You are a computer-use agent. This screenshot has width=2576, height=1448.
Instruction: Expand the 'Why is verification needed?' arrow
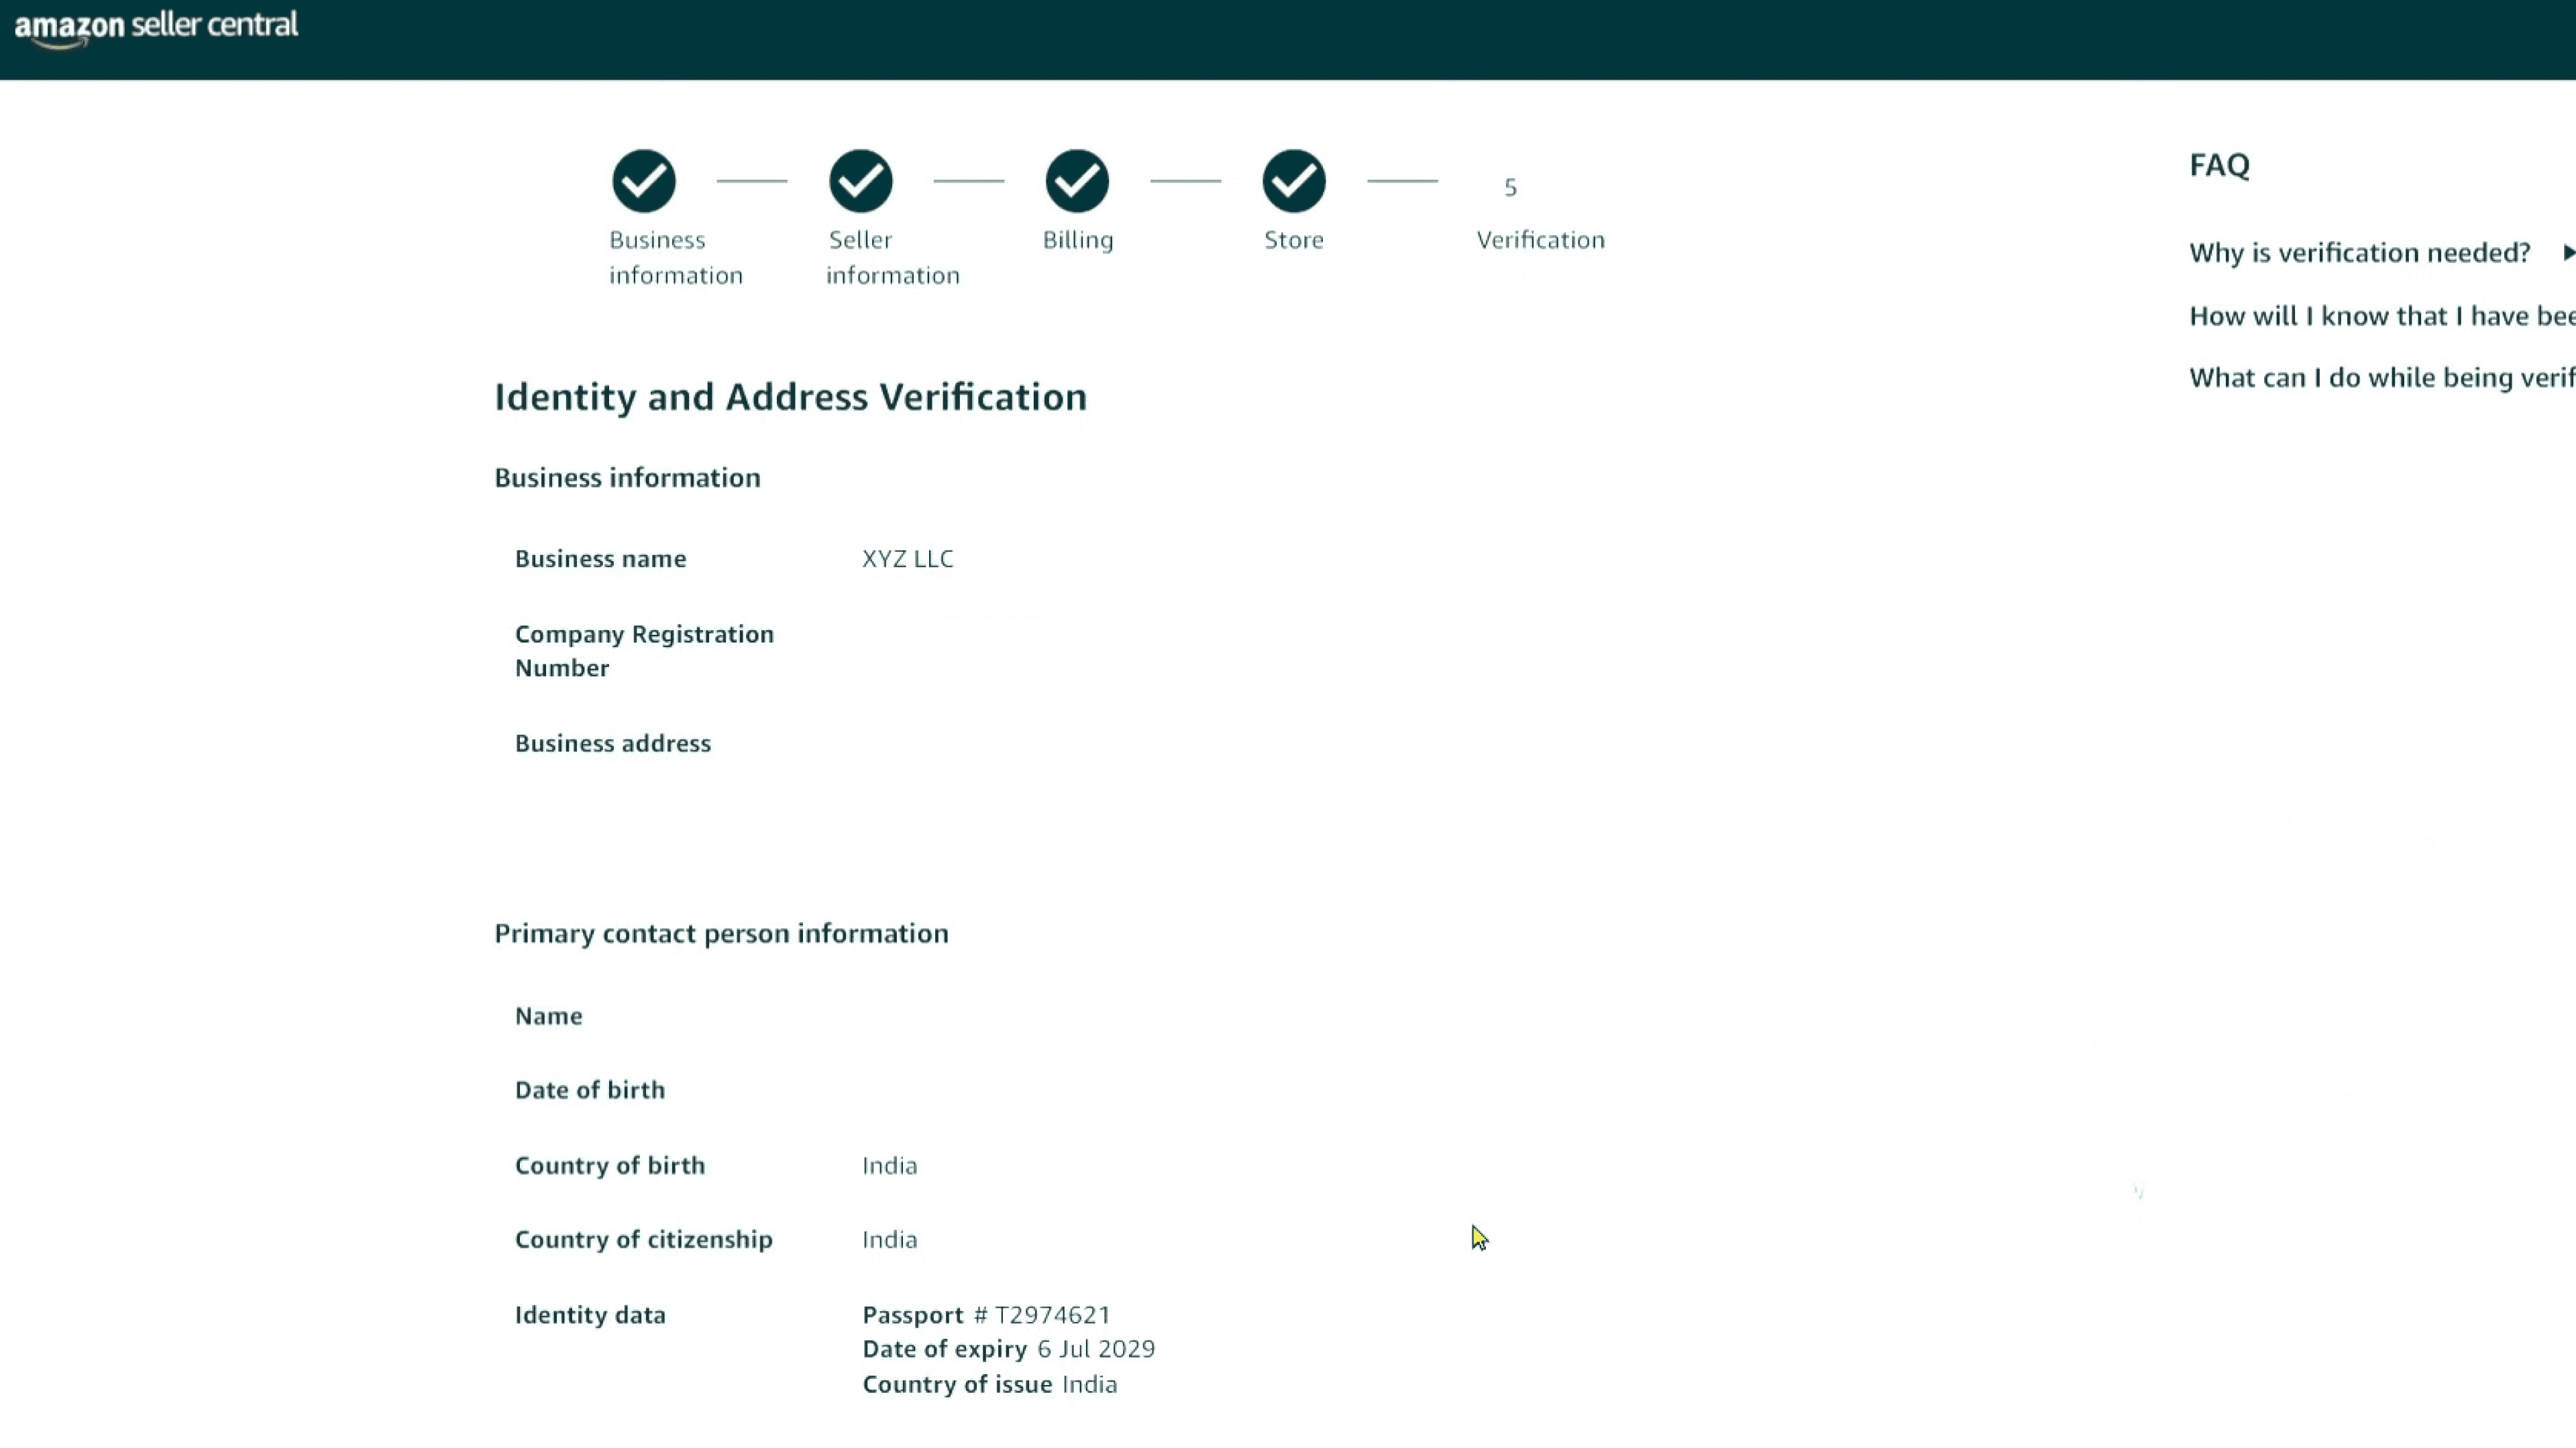coord(2567,253)
